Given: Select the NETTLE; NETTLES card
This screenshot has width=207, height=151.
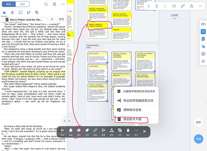Looking at the screenshot, I should click(122, 19).
